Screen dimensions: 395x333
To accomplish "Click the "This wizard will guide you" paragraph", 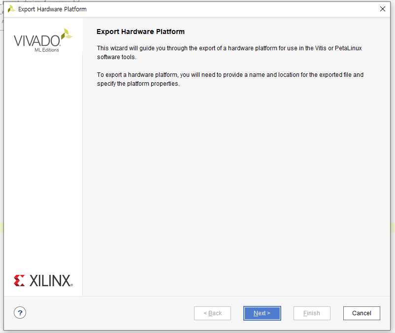I will click(229, 52).
